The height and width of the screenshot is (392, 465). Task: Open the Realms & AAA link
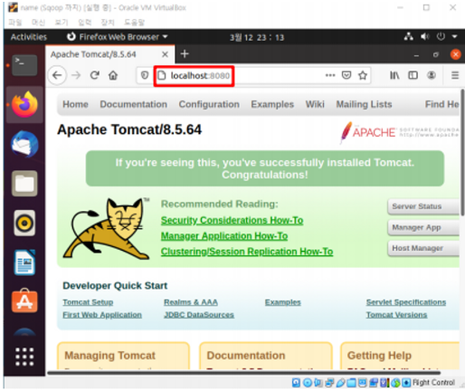point(191,302)
